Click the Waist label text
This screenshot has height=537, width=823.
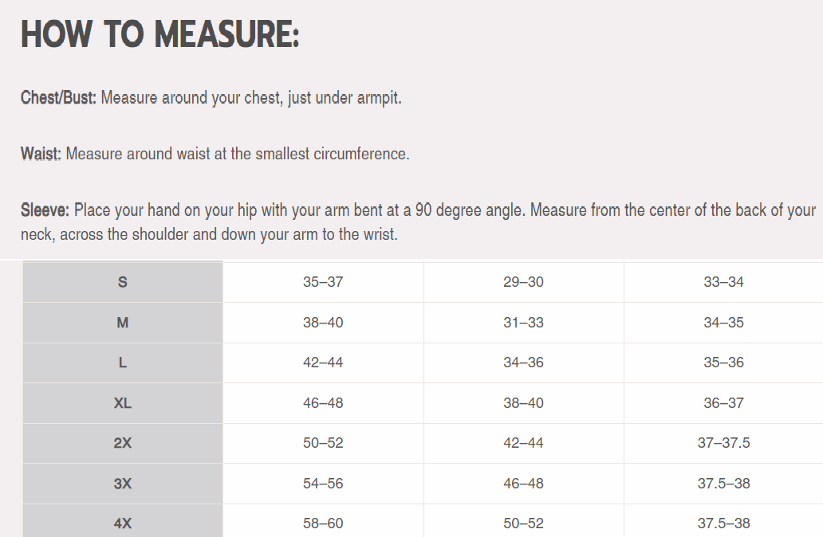coord(41,154)
